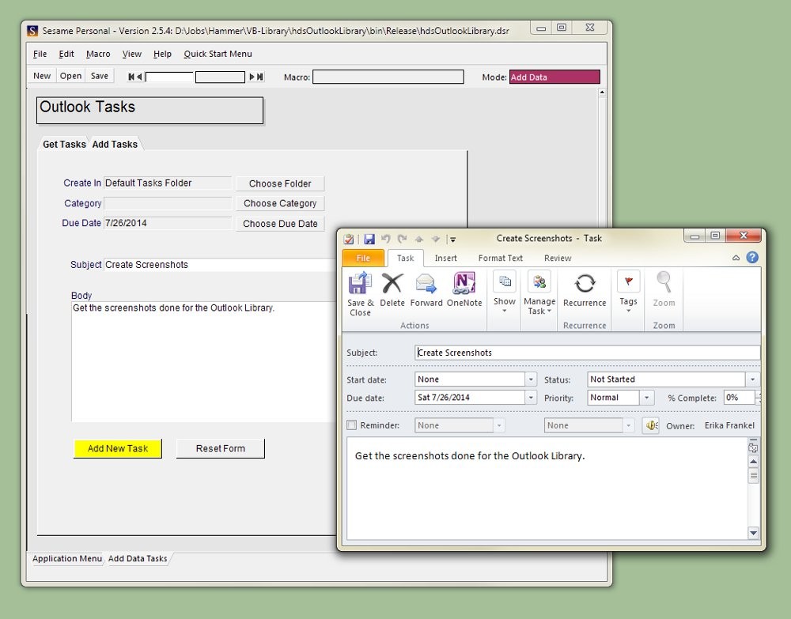Open the reminder date dropdown
791x619 pixels.
click(x=499, y=425)
